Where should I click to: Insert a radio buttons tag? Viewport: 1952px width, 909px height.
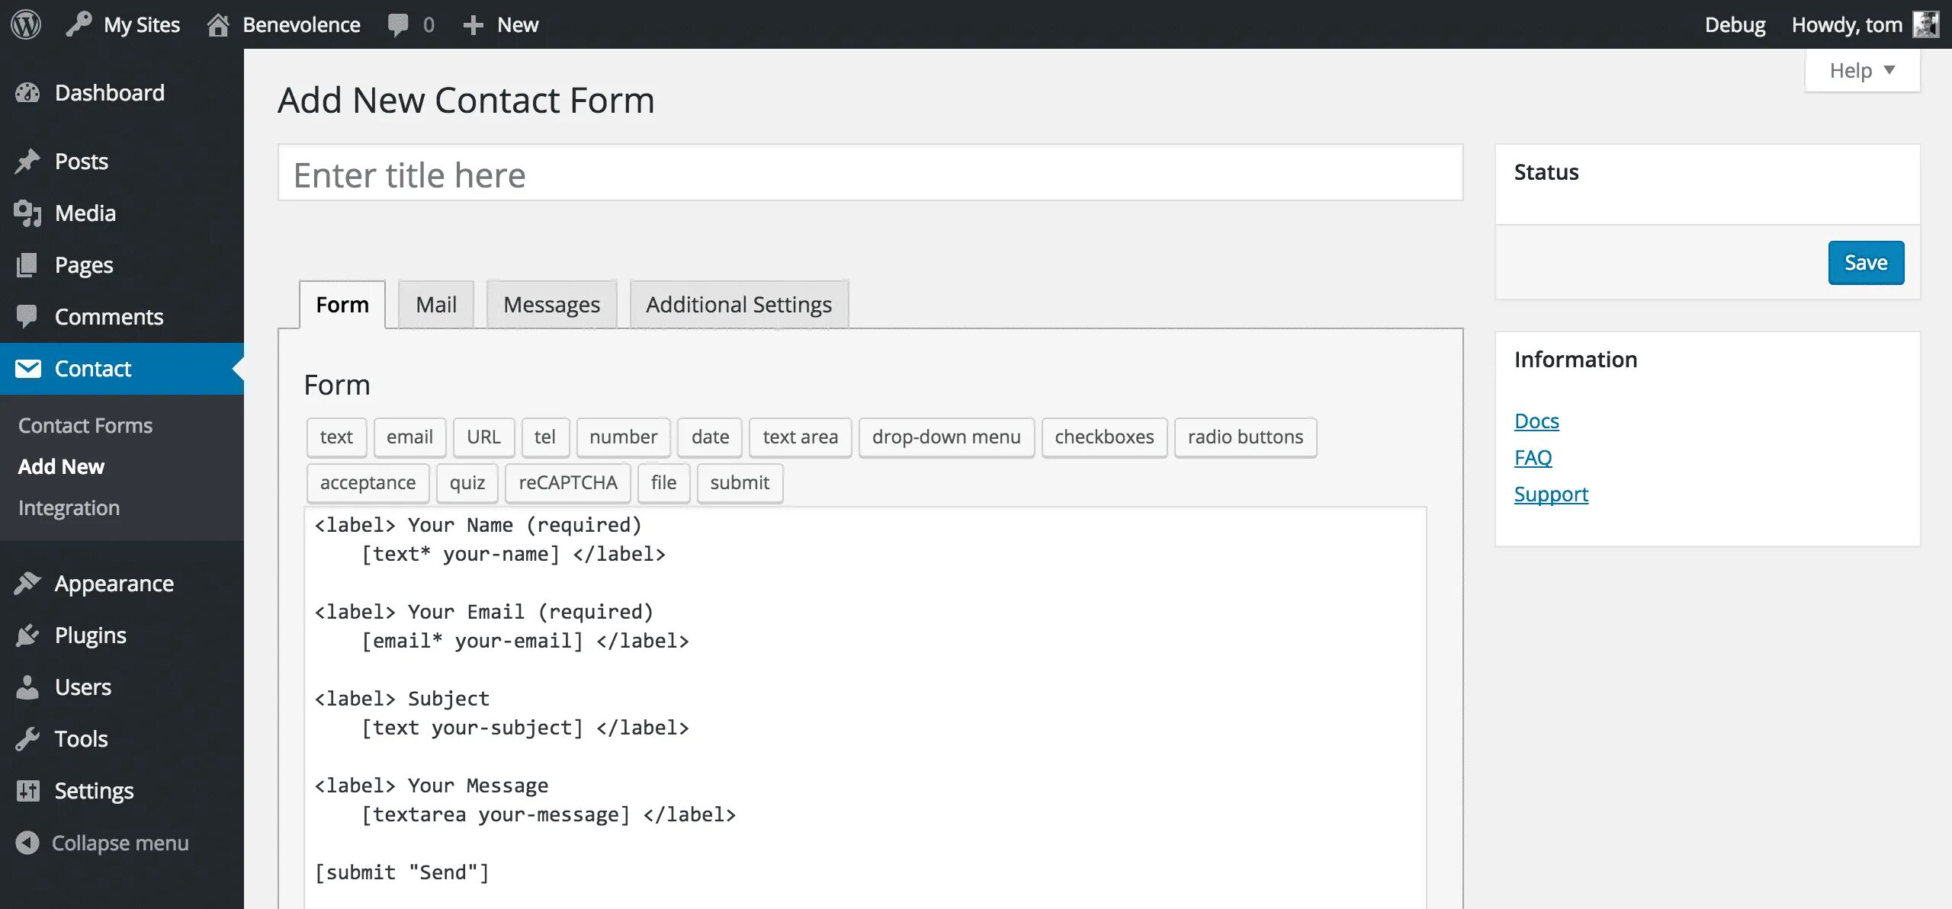(x=1245, y=437)
